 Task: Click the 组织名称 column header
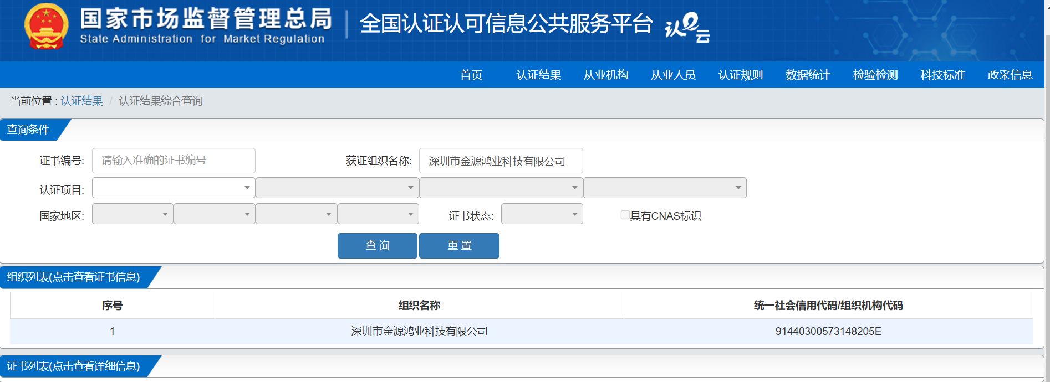coord(419,305)
